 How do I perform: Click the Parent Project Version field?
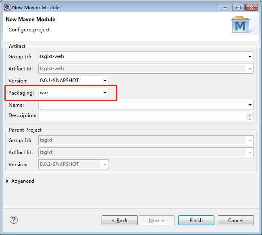point(73,164)
